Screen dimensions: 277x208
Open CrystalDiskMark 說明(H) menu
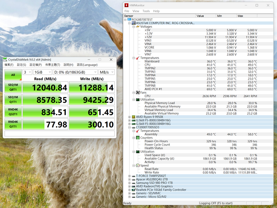pyautogui.click(x=69, y=65)
